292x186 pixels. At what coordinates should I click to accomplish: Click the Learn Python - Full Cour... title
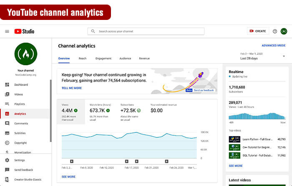[257, 139]
